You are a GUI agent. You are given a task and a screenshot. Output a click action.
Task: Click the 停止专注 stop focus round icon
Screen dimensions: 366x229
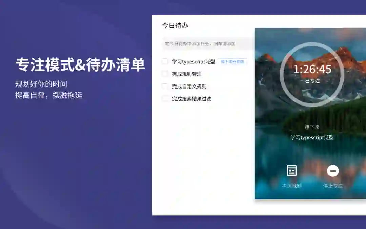(x=333, y=171)
